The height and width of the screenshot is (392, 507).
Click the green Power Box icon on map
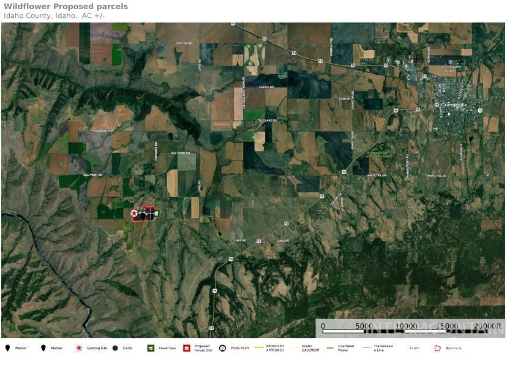(156, 214)
